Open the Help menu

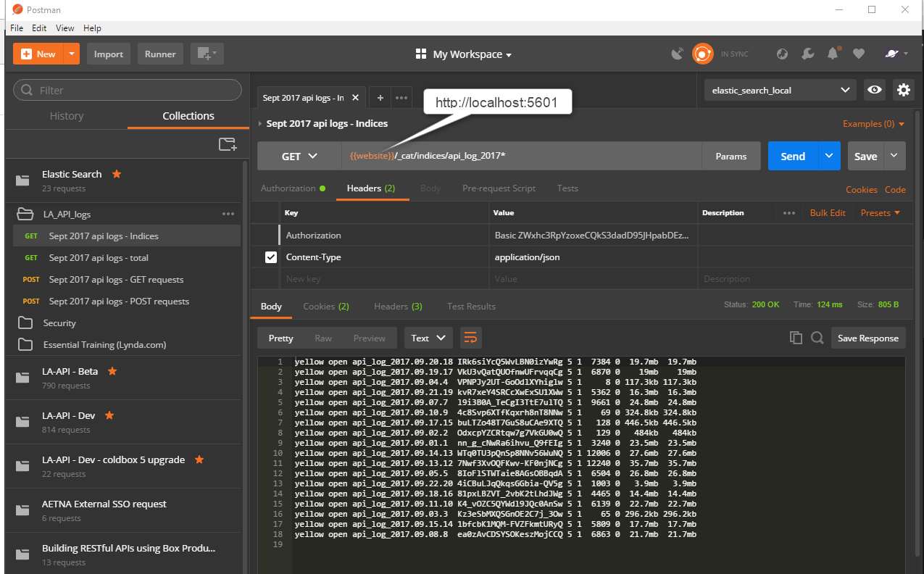[x=92, y=28]
